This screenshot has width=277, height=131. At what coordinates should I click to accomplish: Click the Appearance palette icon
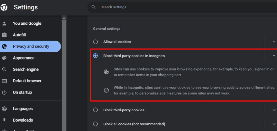(x=4, y=58)
